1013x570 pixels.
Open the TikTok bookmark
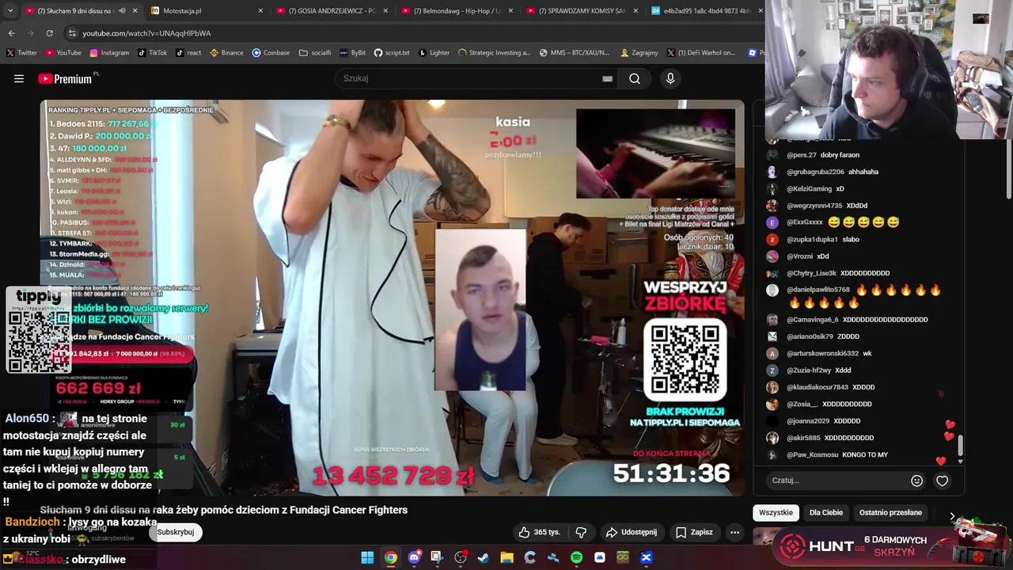click(x=152, y=53)
